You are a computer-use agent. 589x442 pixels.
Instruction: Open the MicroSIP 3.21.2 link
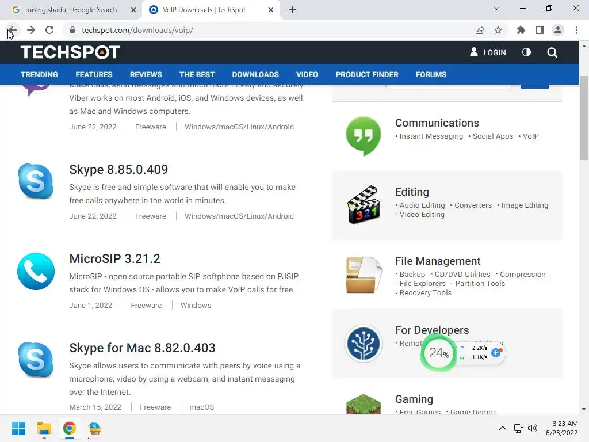[x=114, y=258]
